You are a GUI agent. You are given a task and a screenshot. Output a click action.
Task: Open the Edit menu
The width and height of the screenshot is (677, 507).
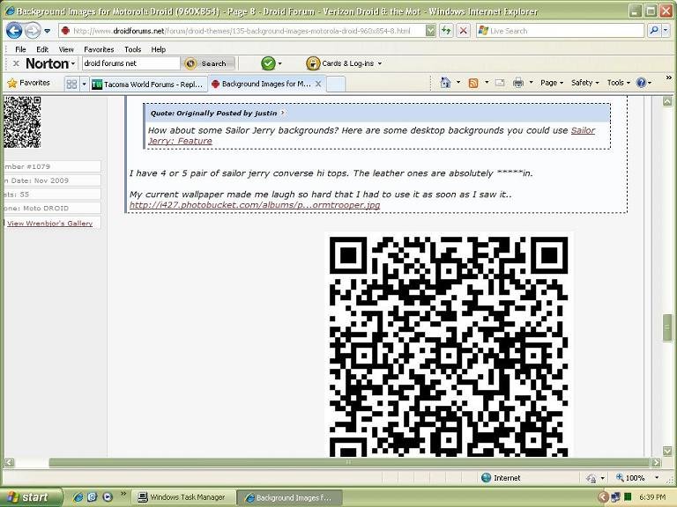[x=42, y=49]
